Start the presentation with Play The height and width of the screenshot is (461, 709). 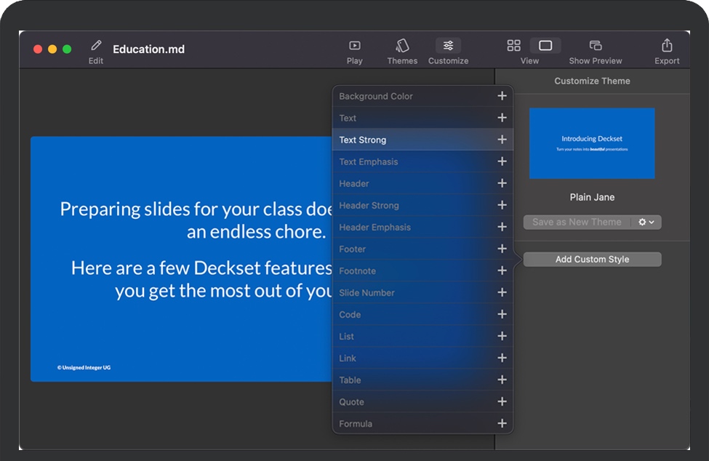point(354,46)
